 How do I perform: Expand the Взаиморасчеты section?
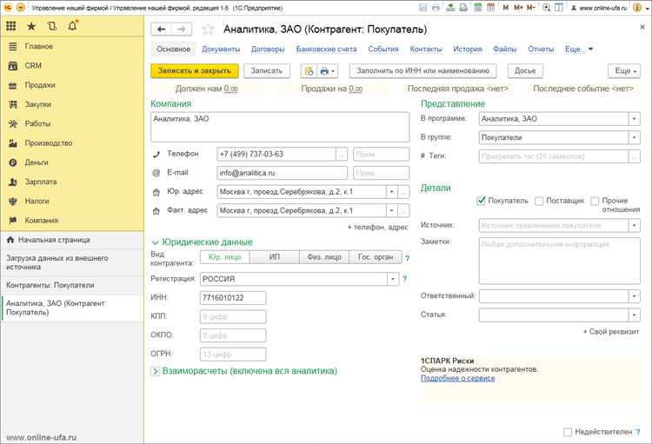coord(155,371)
